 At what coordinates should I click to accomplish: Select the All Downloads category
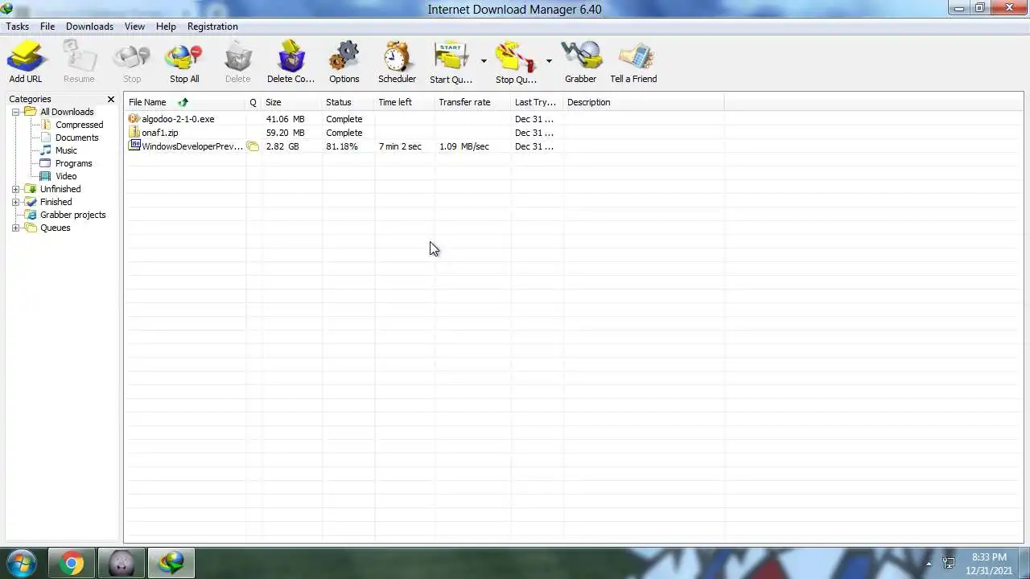click(x=67, y=112)
